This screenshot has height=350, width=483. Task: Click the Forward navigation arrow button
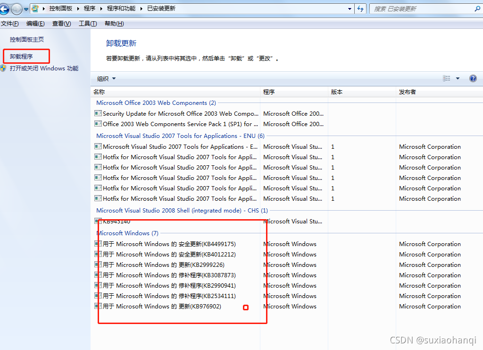[17, 9]
